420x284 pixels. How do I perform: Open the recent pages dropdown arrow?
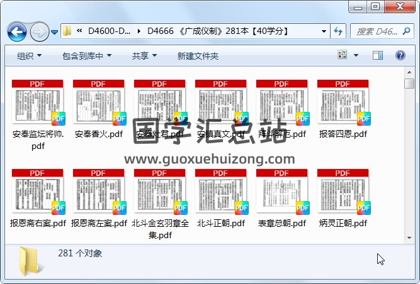click(x=54, y=32)
